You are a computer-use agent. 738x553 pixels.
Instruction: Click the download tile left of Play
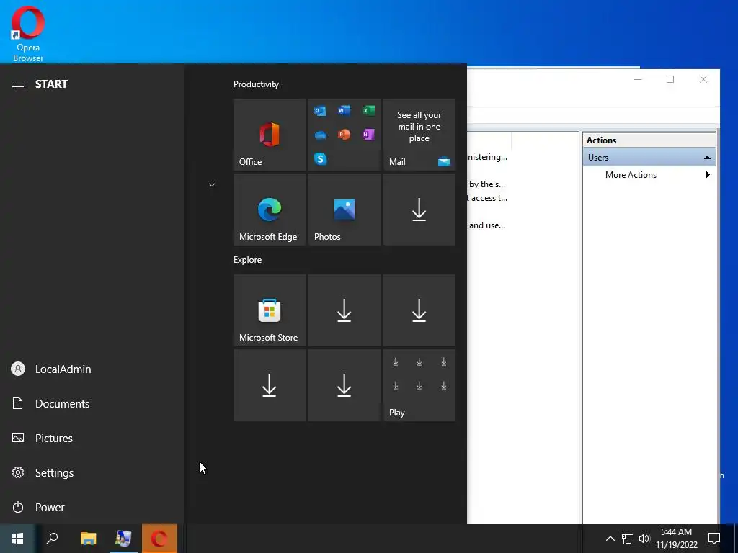click(344, 385)
